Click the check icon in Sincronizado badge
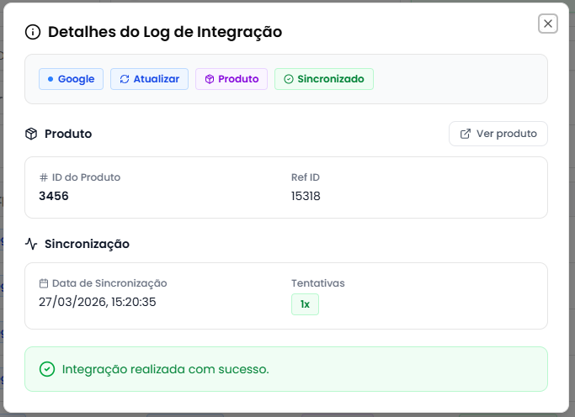The width and height of the screenshot is (575, 417). [288, 79]
